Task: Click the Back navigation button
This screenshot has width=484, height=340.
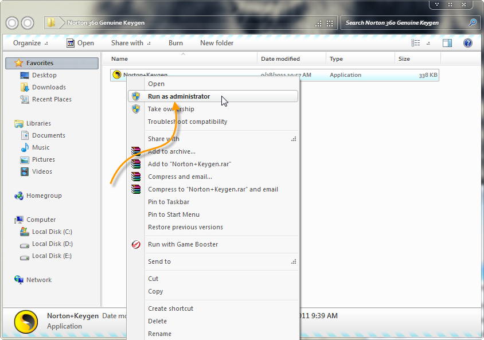Action: (x=12, y=23)
